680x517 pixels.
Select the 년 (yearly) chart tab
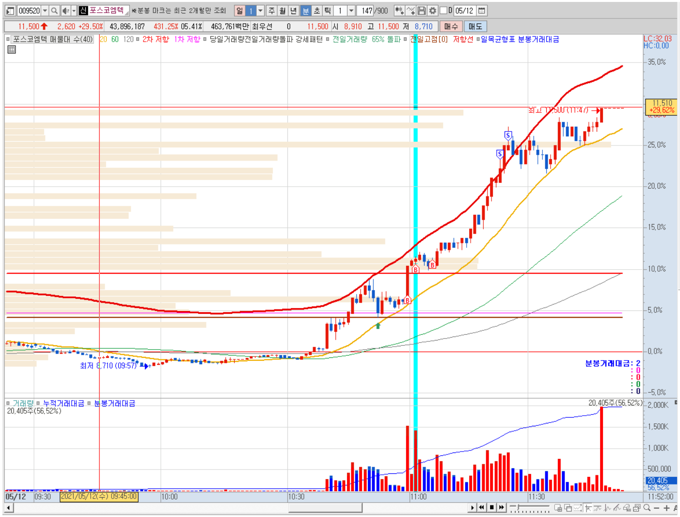(293, 11)
